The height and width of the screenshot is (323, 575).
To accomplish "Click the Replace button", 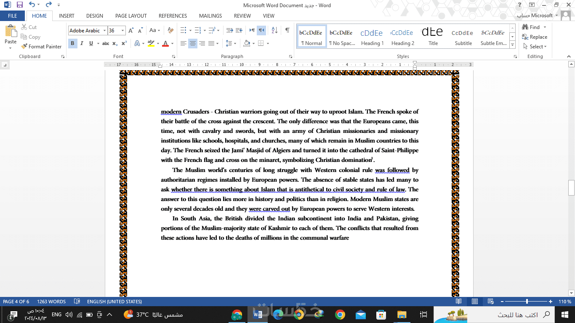I will pyautogui.click(x=535, y=37).
